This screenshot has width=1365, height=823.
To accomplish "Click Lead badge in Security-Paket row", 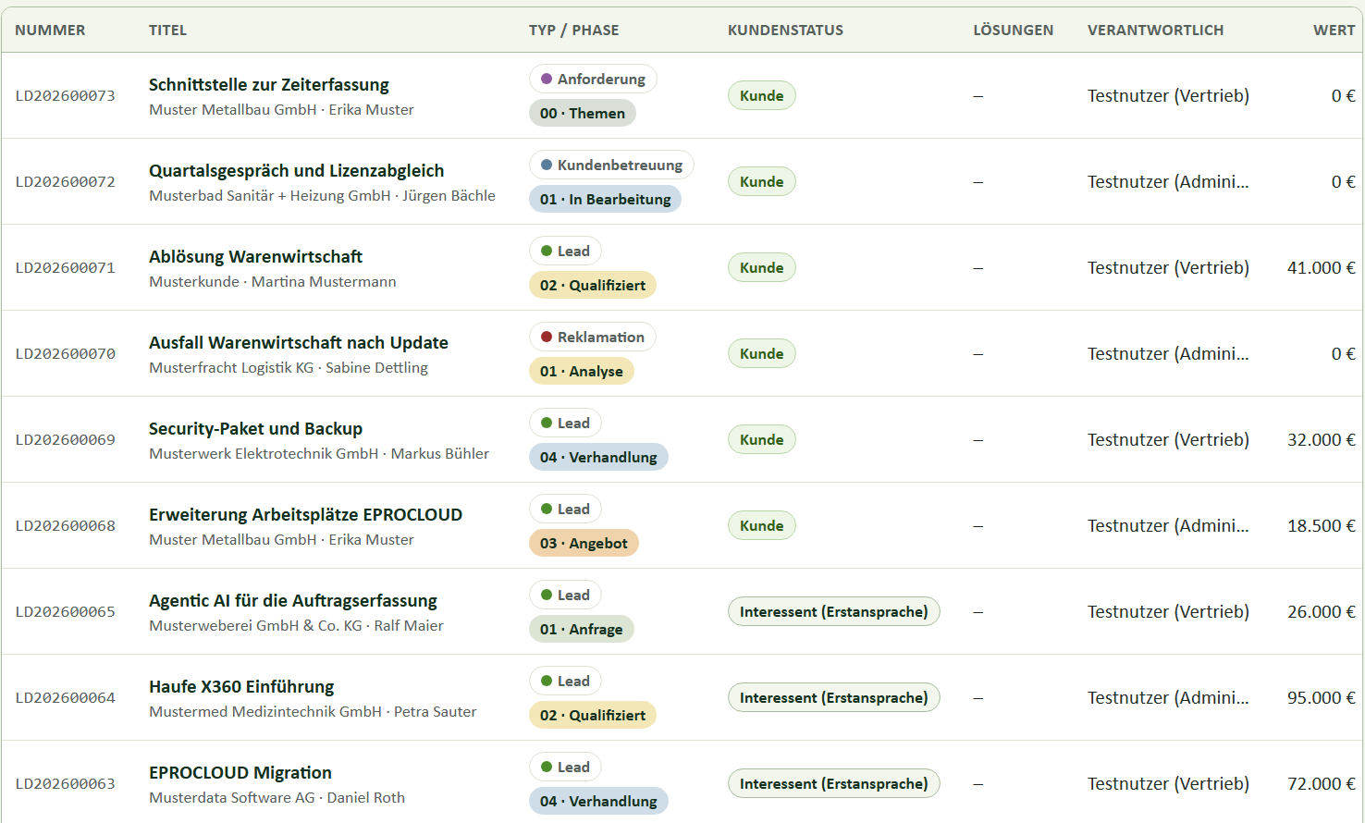I will point(565,423).
